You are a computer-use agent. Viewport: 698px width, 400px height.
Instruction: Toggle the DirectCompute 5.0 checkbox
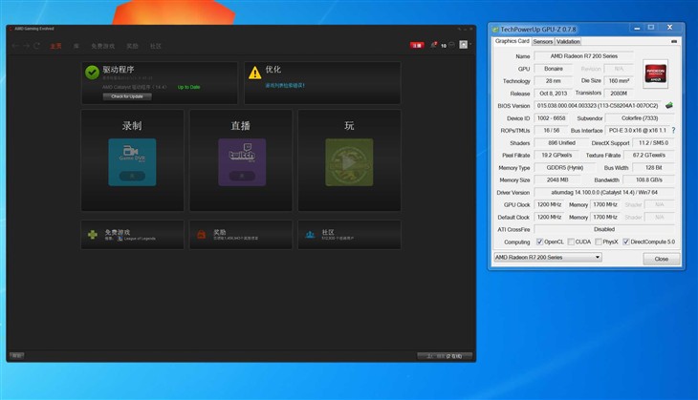pyautogui.click(x=626, y=242)
